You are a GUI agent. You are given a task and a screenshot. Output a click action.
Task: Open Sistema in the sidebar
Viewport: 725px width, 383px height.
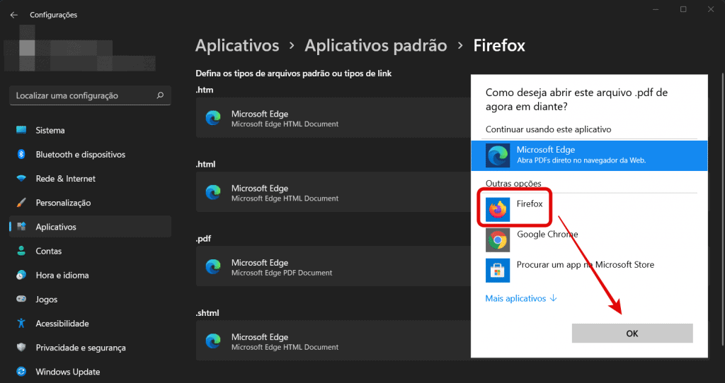(x=90, y=130)
